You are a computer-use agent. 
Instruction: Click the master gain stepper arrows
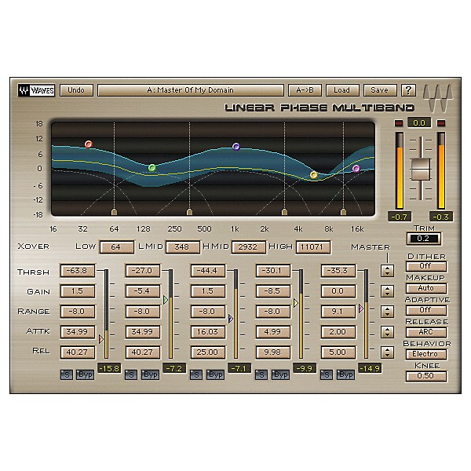[x=388, y=291]
